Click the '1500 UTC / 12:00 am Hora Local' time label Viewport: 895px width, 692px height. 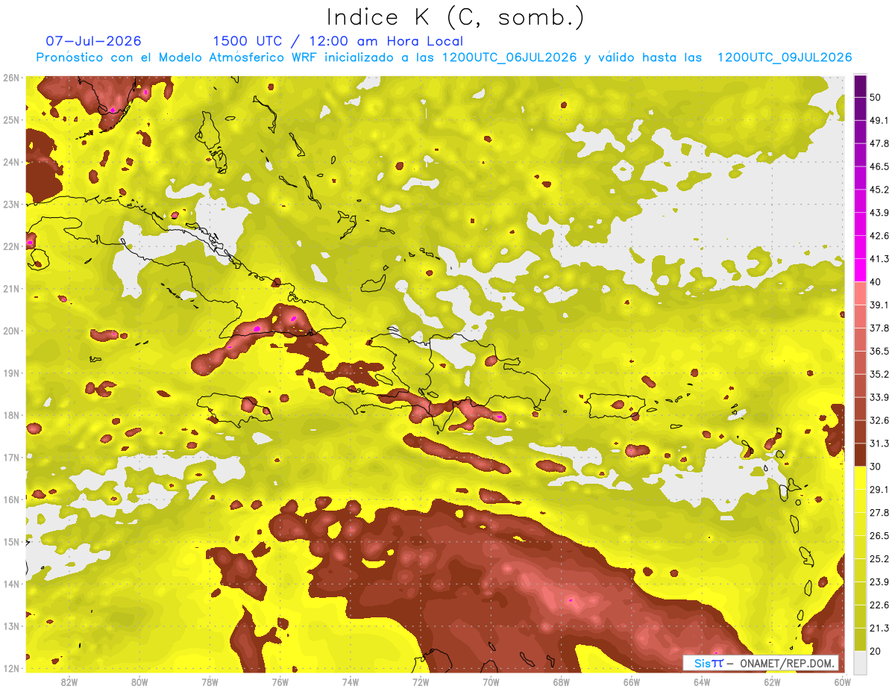click(338, 42)
